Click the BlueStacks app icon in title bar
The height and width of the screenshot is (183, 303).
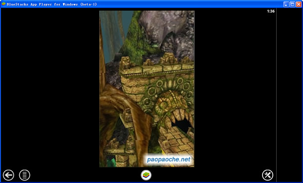coord(4,4)
